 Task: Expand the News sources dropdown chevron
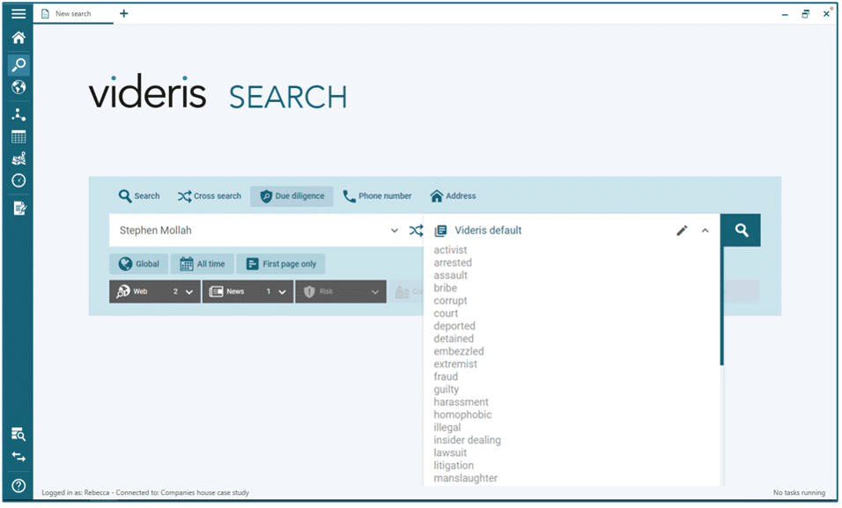pyautogui.click(x=283, y=292)
